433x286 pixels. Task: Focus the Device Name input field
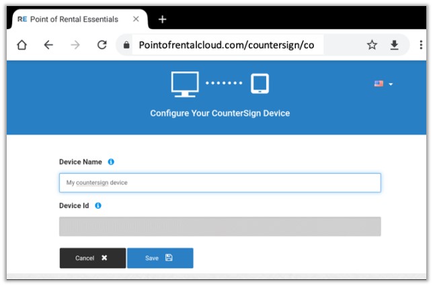pyautogui.click(x=220, y=182)
